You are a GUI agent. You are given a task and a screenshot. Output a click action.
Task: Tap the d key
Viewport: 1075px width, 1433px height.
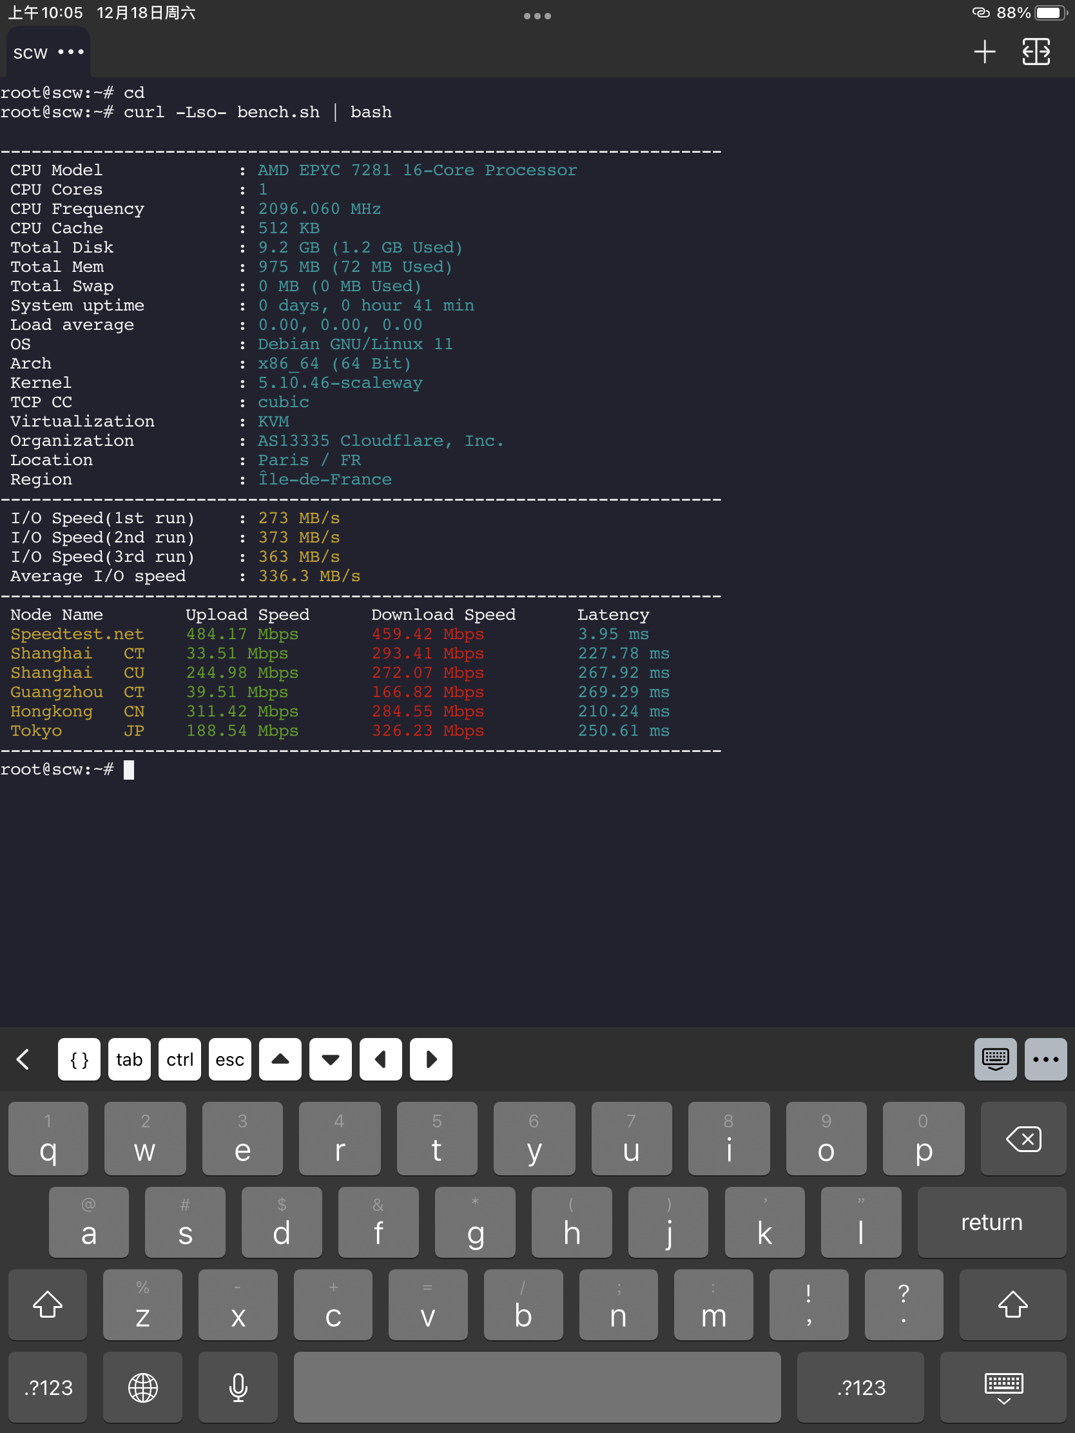click(282, 1222)
